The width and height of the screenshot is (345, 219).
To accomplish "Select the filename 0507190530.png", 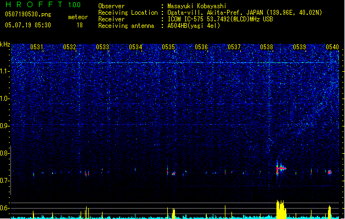I will click(x=28, y=15).
